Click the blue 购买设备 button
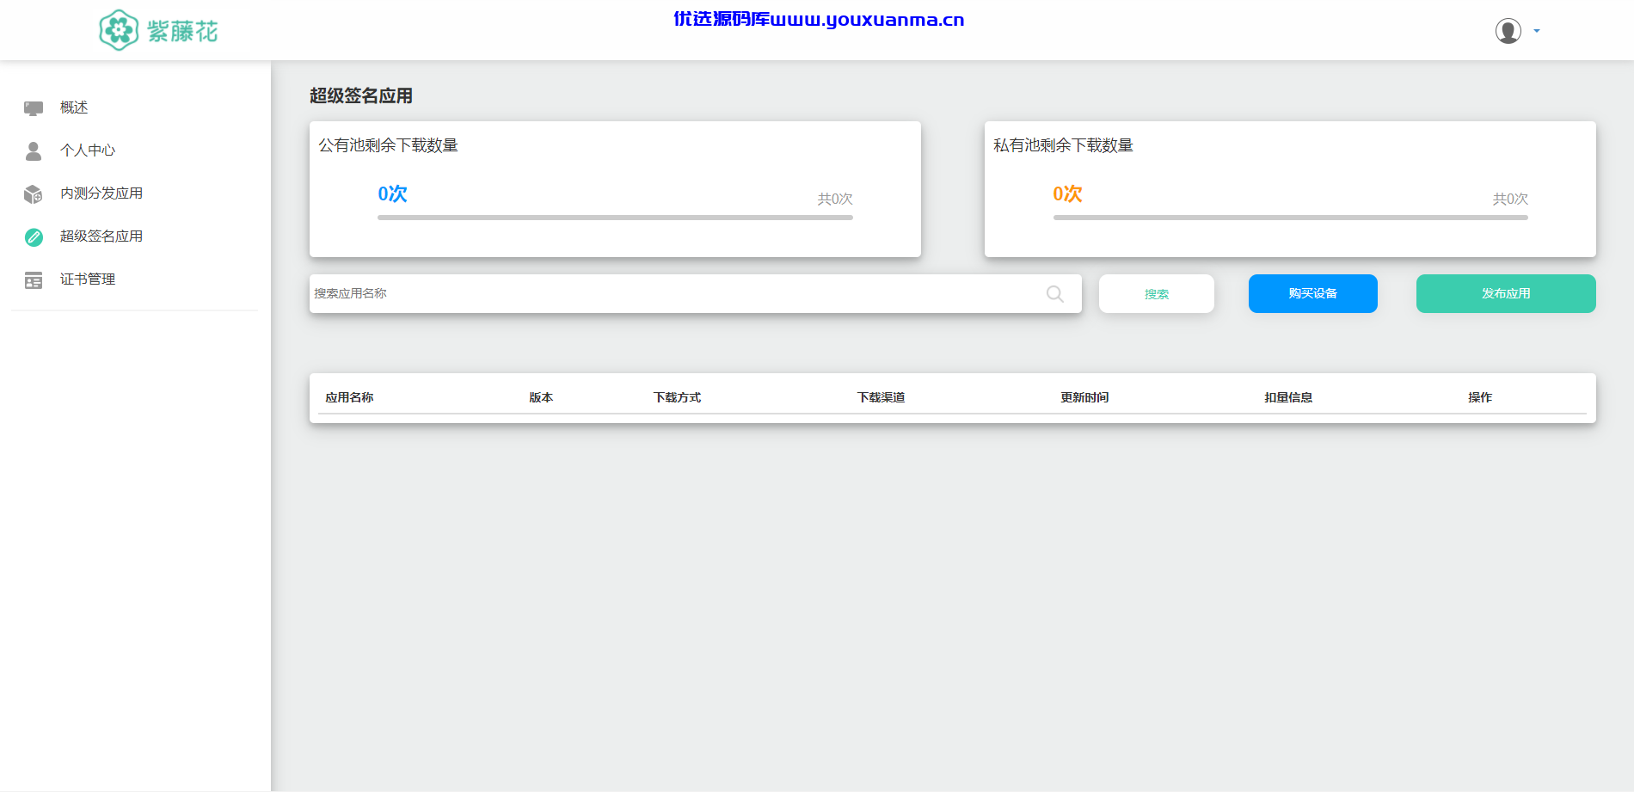The image size is (1634, 792). click(1313, 293)
